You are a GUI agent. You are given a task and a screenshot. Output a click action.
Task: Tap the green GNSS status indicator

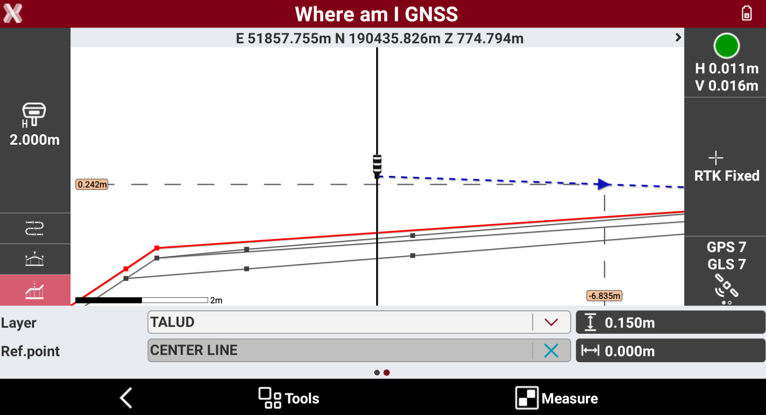click(x=726, y=46)
